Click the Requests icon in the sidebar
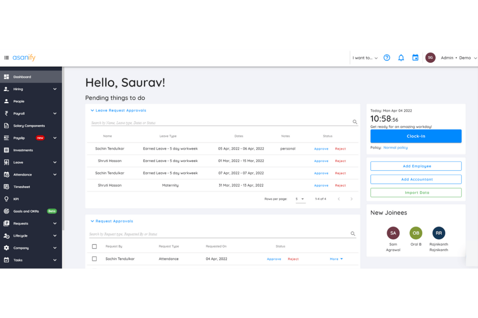The image size is (478, 318). (x=6, y=224)
